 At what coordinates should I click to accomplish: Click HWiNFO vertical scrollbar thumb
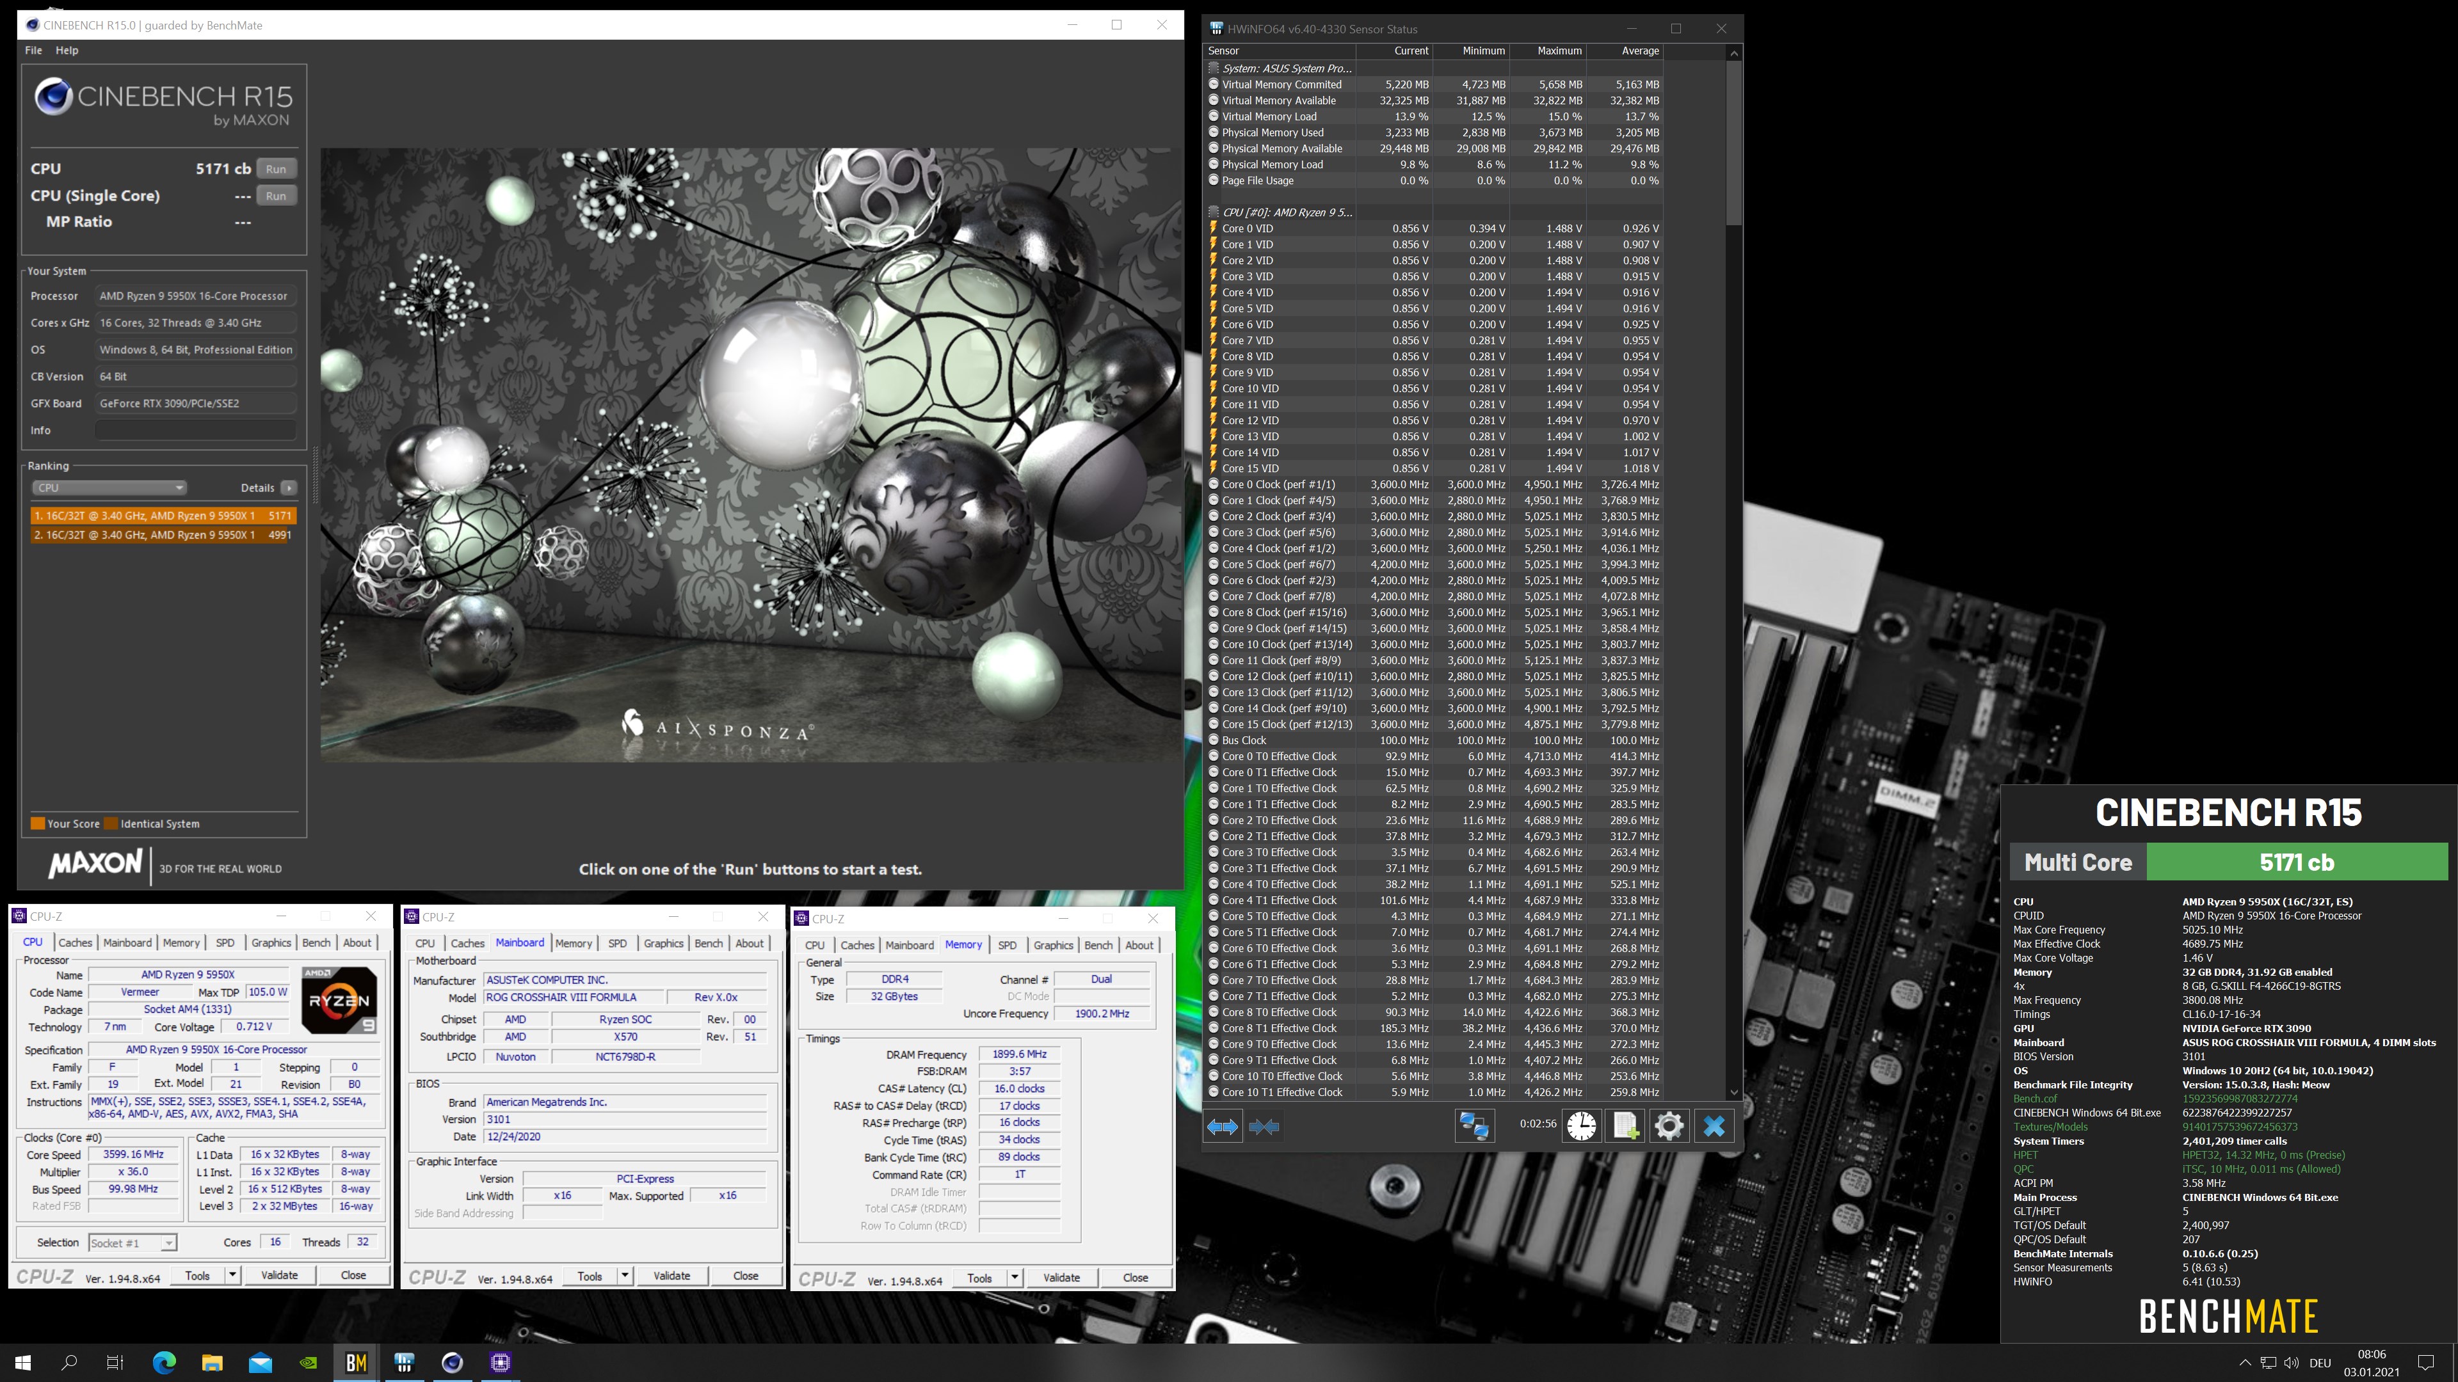click(x=1734, y=143)
